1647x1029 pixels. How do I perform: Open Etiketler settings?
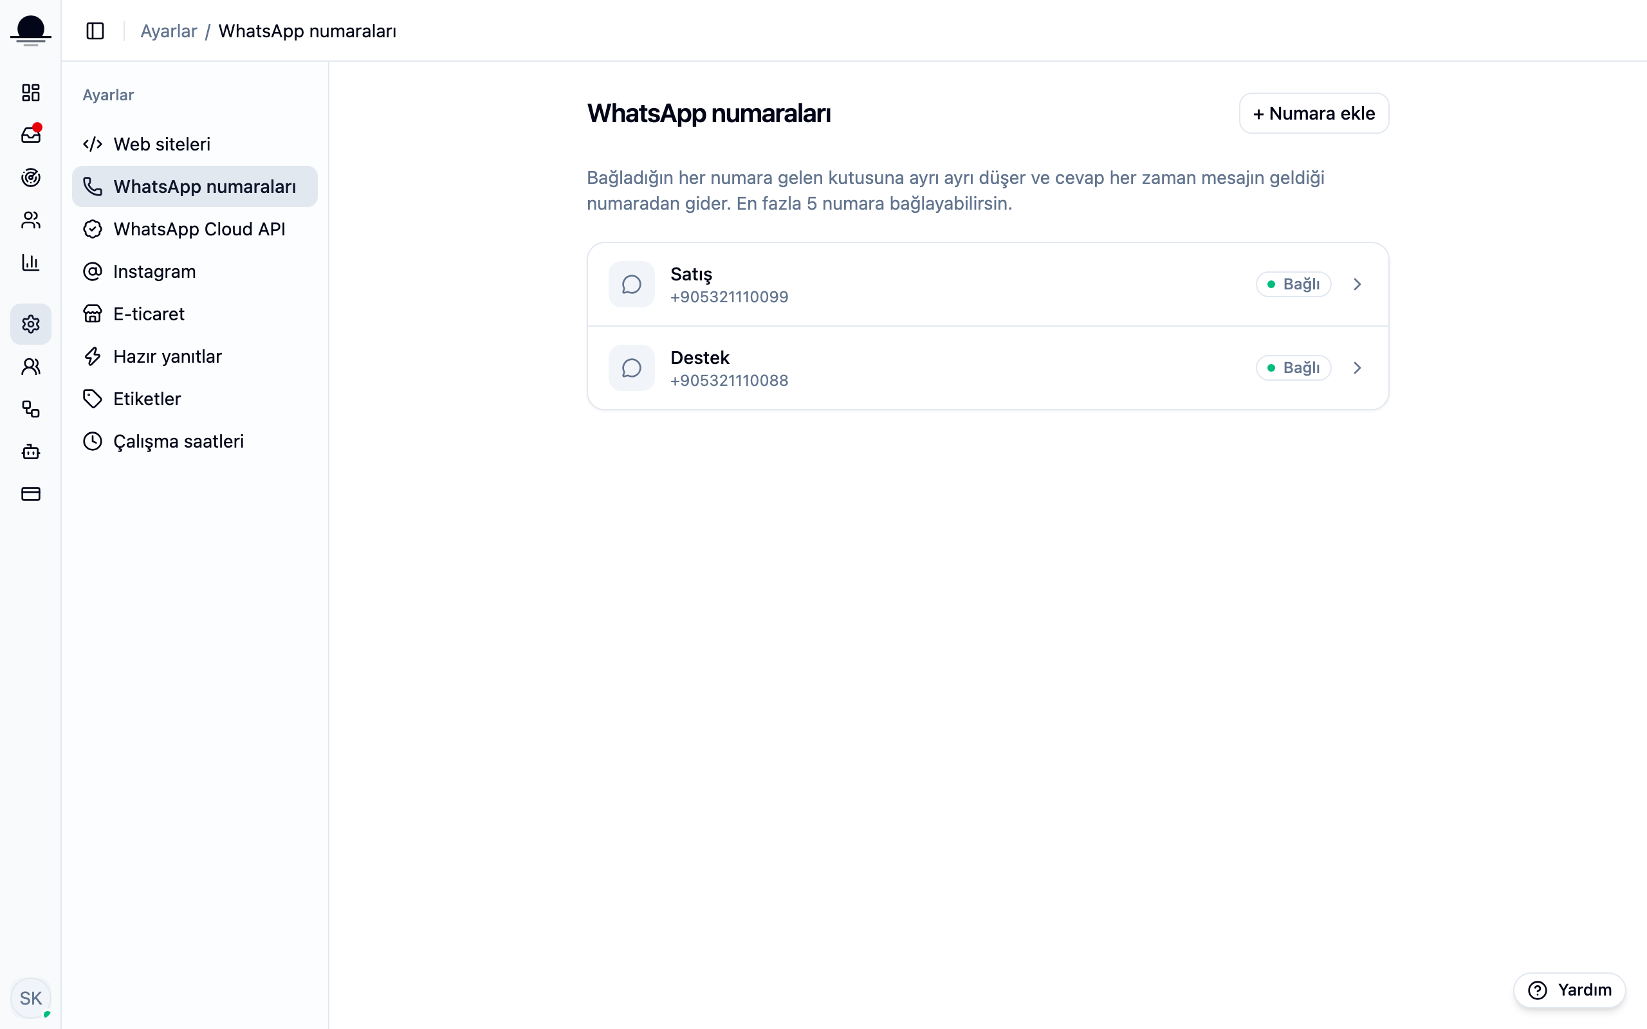(195, 399)
